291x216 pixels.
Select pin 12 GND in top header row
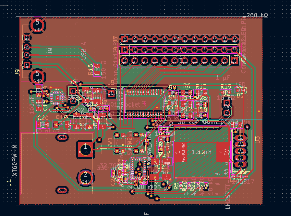234,40
